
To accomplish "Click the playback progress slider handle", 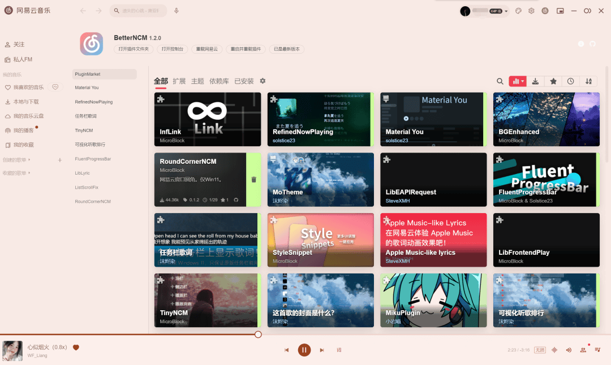I will tap(258, 334).
